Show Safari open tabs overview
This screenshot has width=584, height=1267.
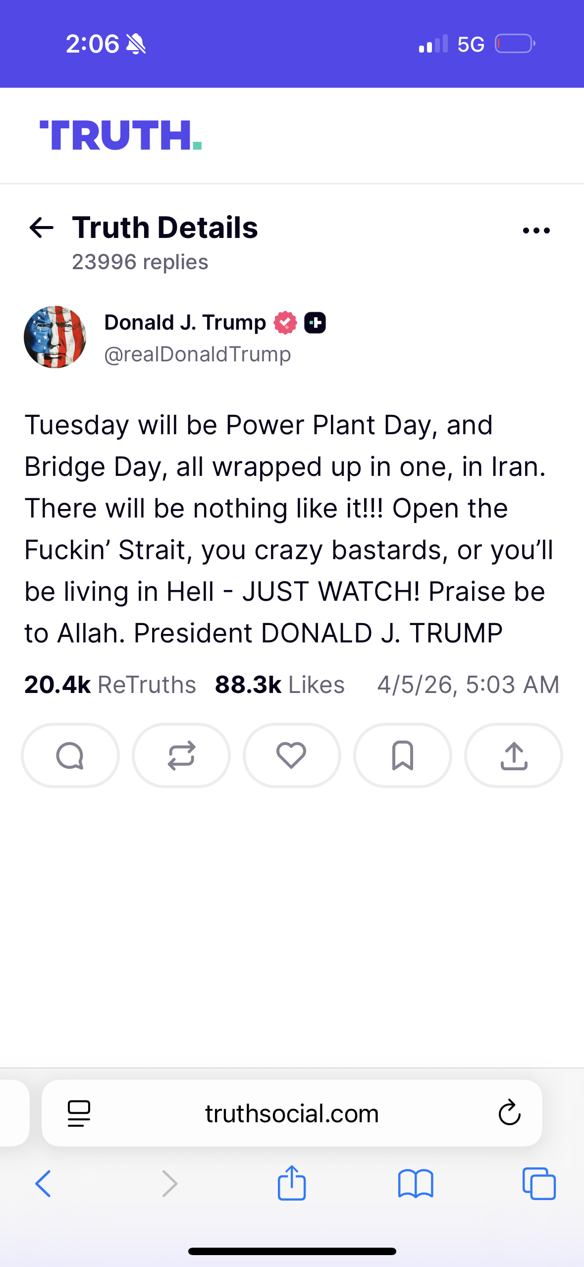pos(539,1184)
